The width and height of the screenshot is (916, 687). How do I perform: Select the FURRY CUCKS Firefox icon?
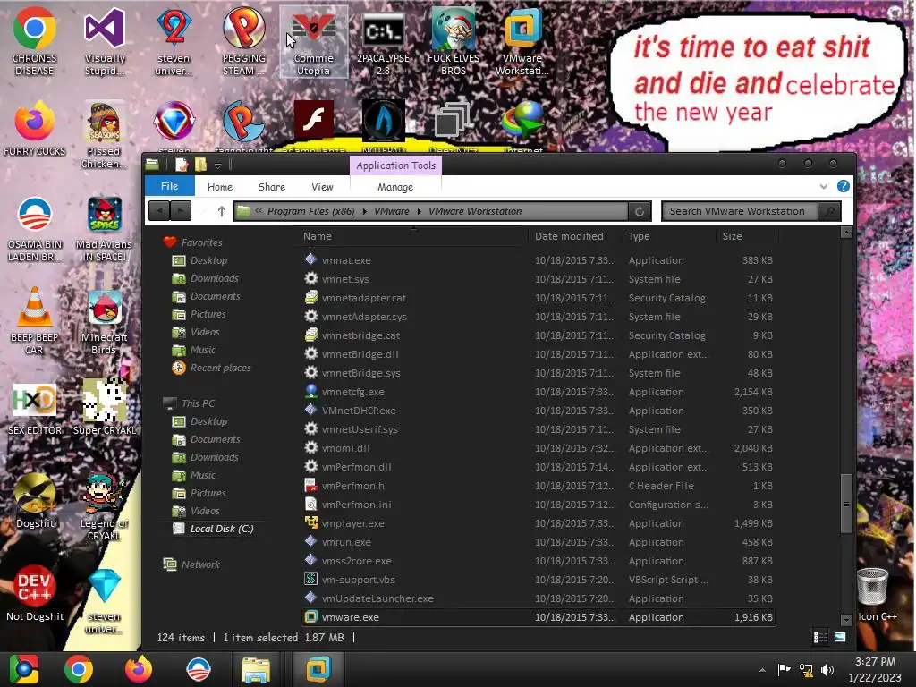(35, 129)
